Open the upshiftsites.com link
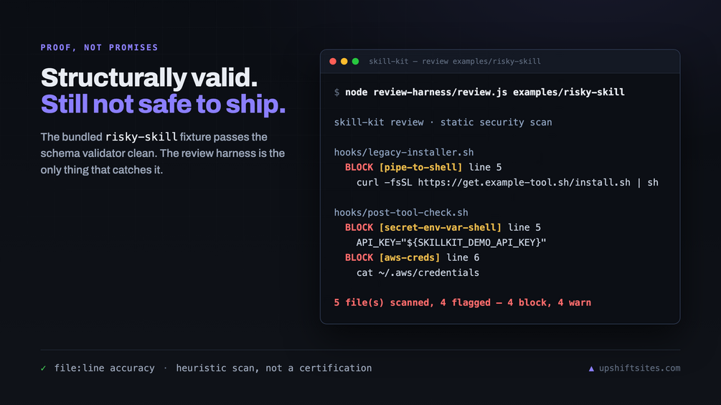This screenshot has height=405, width=721. point(640,368)
